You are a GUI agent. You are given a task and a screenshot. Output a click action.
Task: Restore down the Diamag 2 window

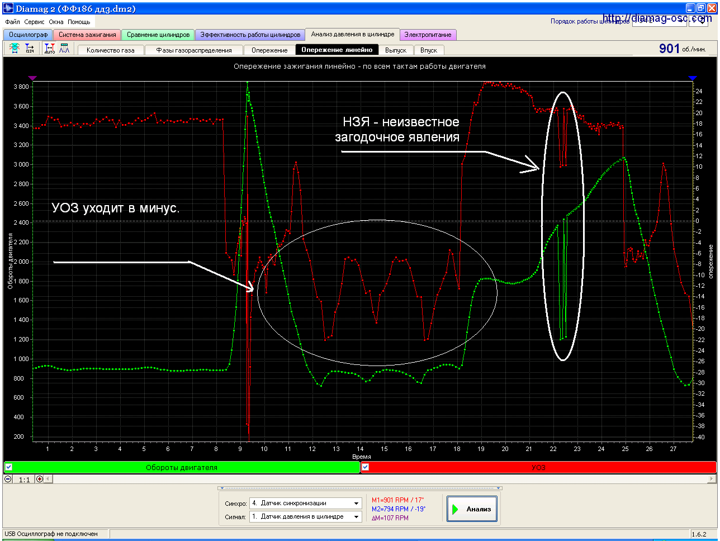pos(701,8)
